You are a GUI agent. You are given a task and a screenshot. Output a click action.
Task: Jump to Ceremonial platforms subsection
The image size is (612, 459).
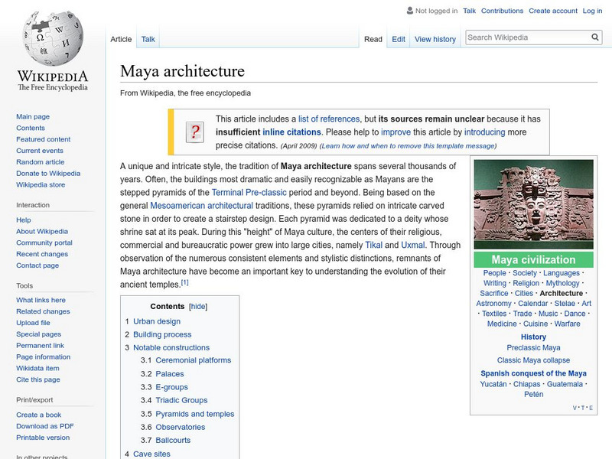click(x=194, y=360)
